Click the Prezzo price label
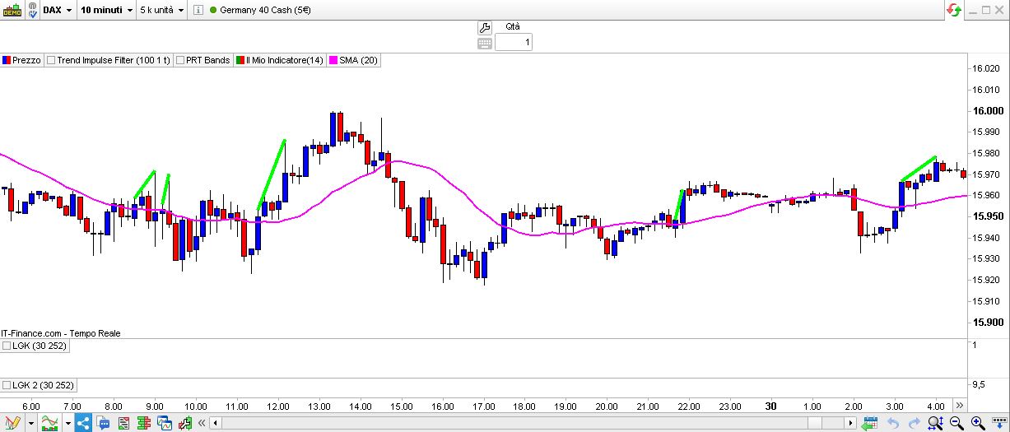This screenshot has width=1010, height=432. (26, 60)
